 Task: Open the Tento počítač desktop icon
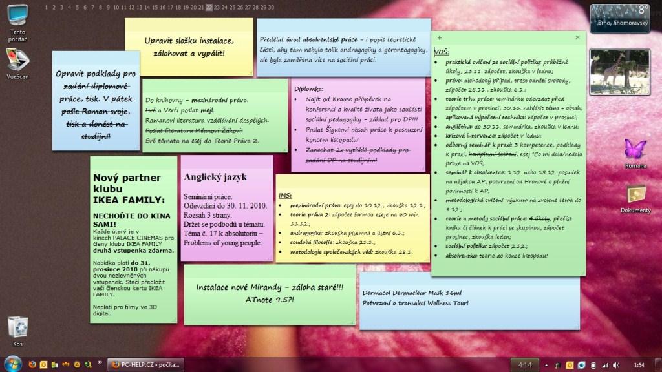tap(17, 16)
